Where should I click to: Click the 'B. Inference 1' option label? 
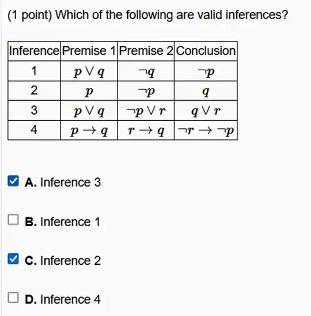tap(63, 222)
